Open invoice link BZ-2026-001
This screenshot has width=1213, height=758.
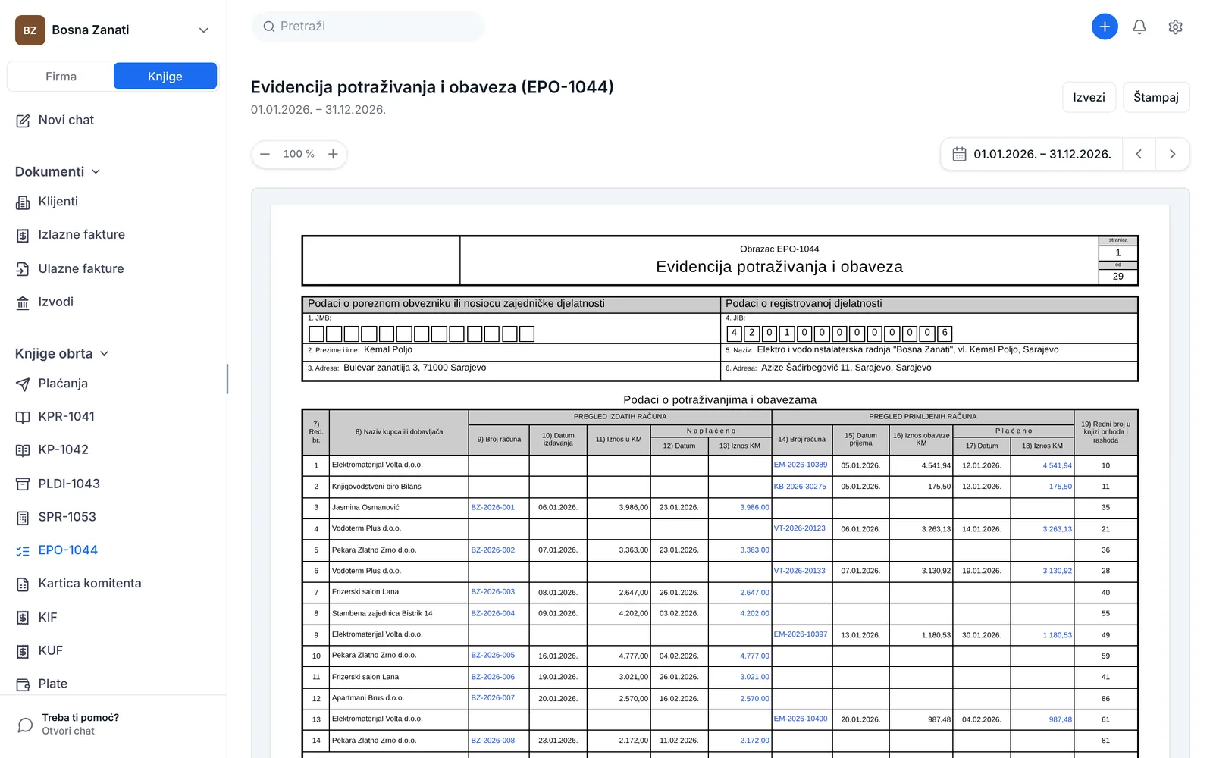[x=493, y=508]
